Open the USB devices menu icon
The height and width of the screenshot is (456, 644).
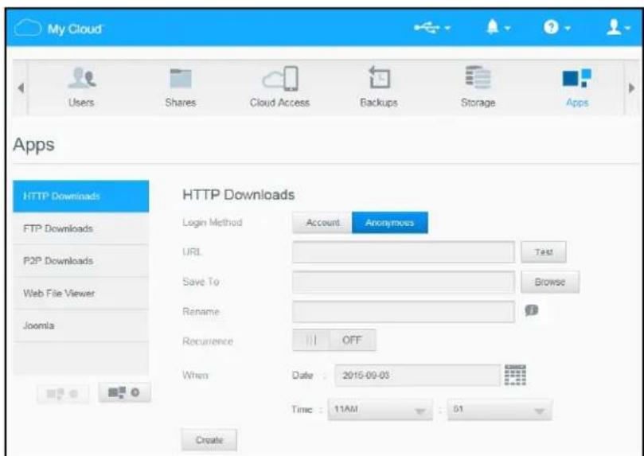431,28
